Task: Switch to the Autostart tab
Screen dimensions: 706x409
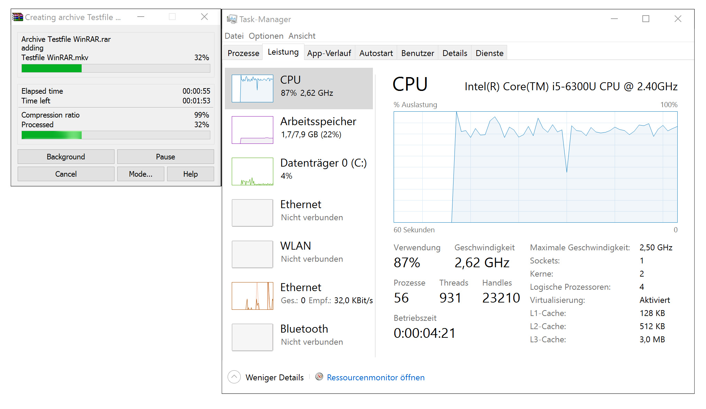Action: point(376,53)
